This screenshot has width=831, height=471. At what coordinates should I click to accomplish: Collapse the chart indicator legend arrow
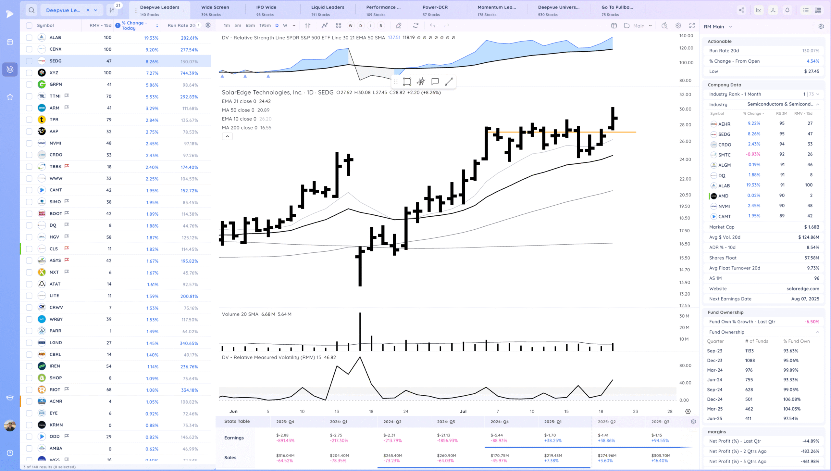pyautogui.click(x=227, y=136)
